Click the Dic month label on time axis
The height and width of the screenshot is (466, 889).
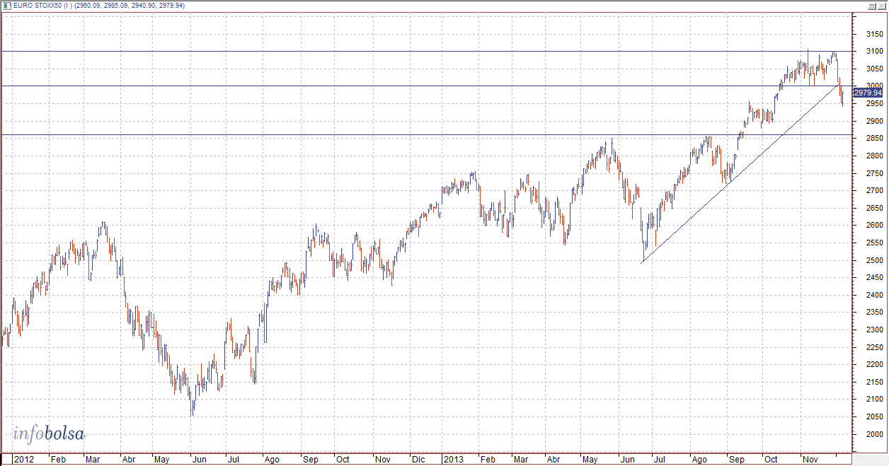[418, 459]
